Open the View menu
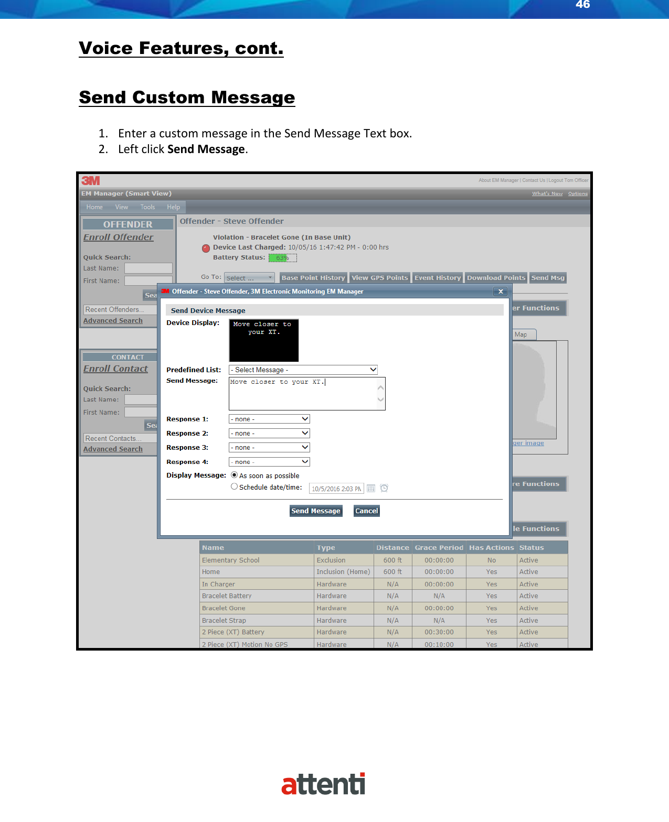 click(122, 207)
